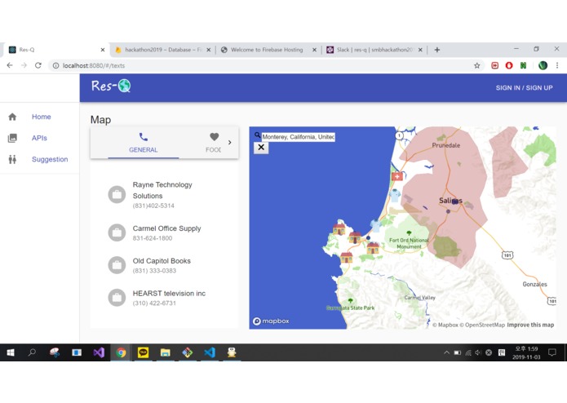Viewport: 567px width, 403px height.
Task: Click Rayne Technology Solutions briefcase icon
Action: (x=117, y=195)
